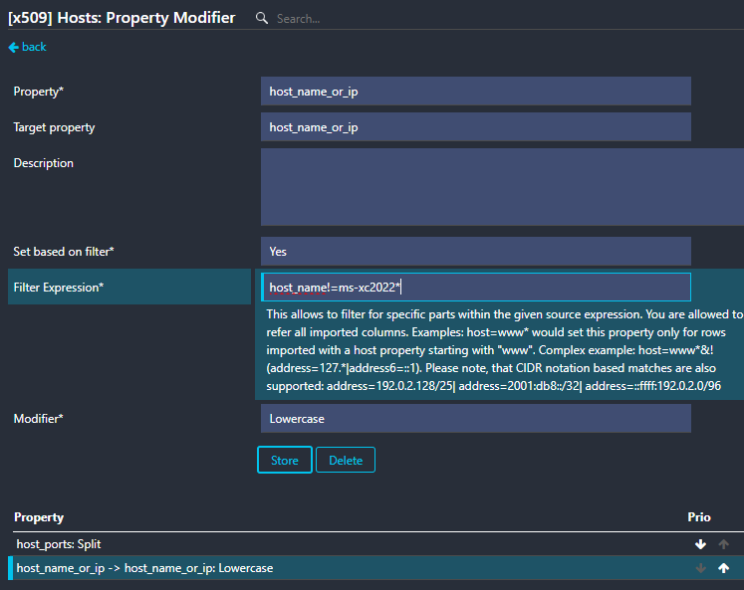The image size is (744, 590).
Task: Focus the Target property field
Action: 475,127
